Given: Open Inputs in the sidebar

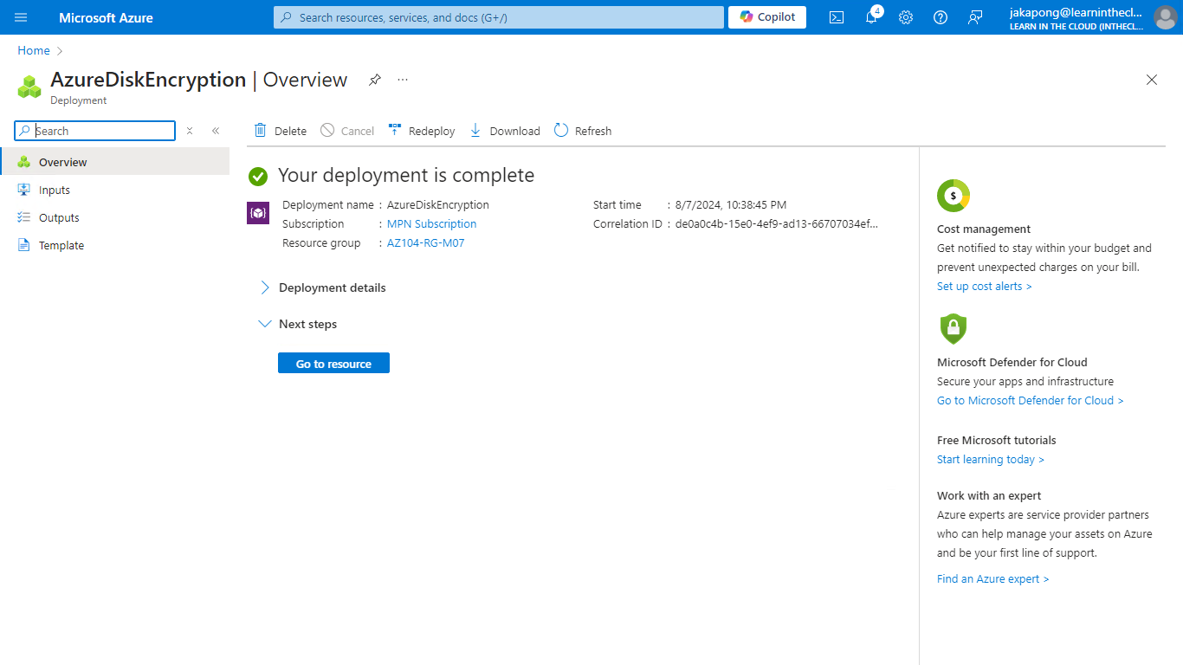Looking at the screenshot, I should coord(114,190).
